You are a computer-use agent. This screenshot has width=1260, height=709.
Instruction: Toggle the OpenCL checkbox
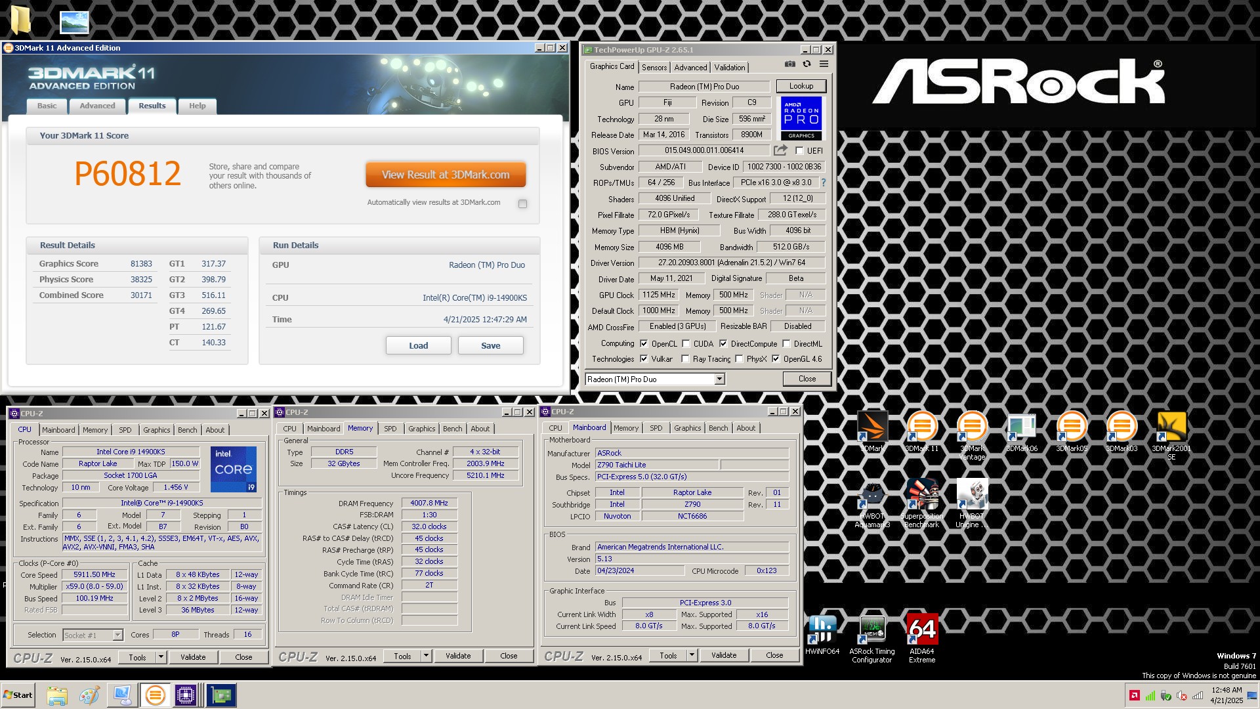(x=644, y=343)
